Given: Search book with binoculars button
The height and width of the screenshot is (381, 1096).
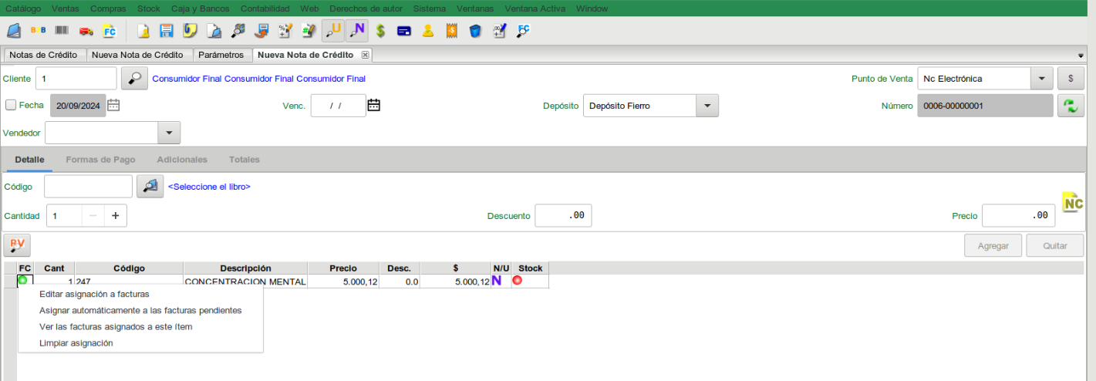Looking at the screenshot, I should 150,187.
